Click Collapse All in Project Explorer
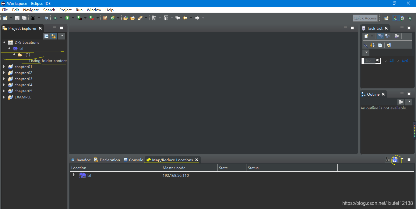Screen dimensions: 416x209 (x=46, y=36)
